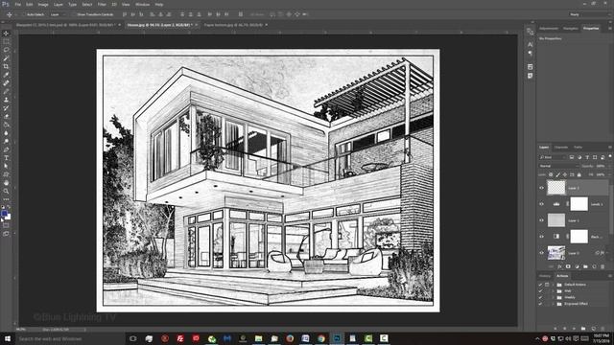Switch to the History tab
Viewport: 614px width, 345px height.
(544, 276)
